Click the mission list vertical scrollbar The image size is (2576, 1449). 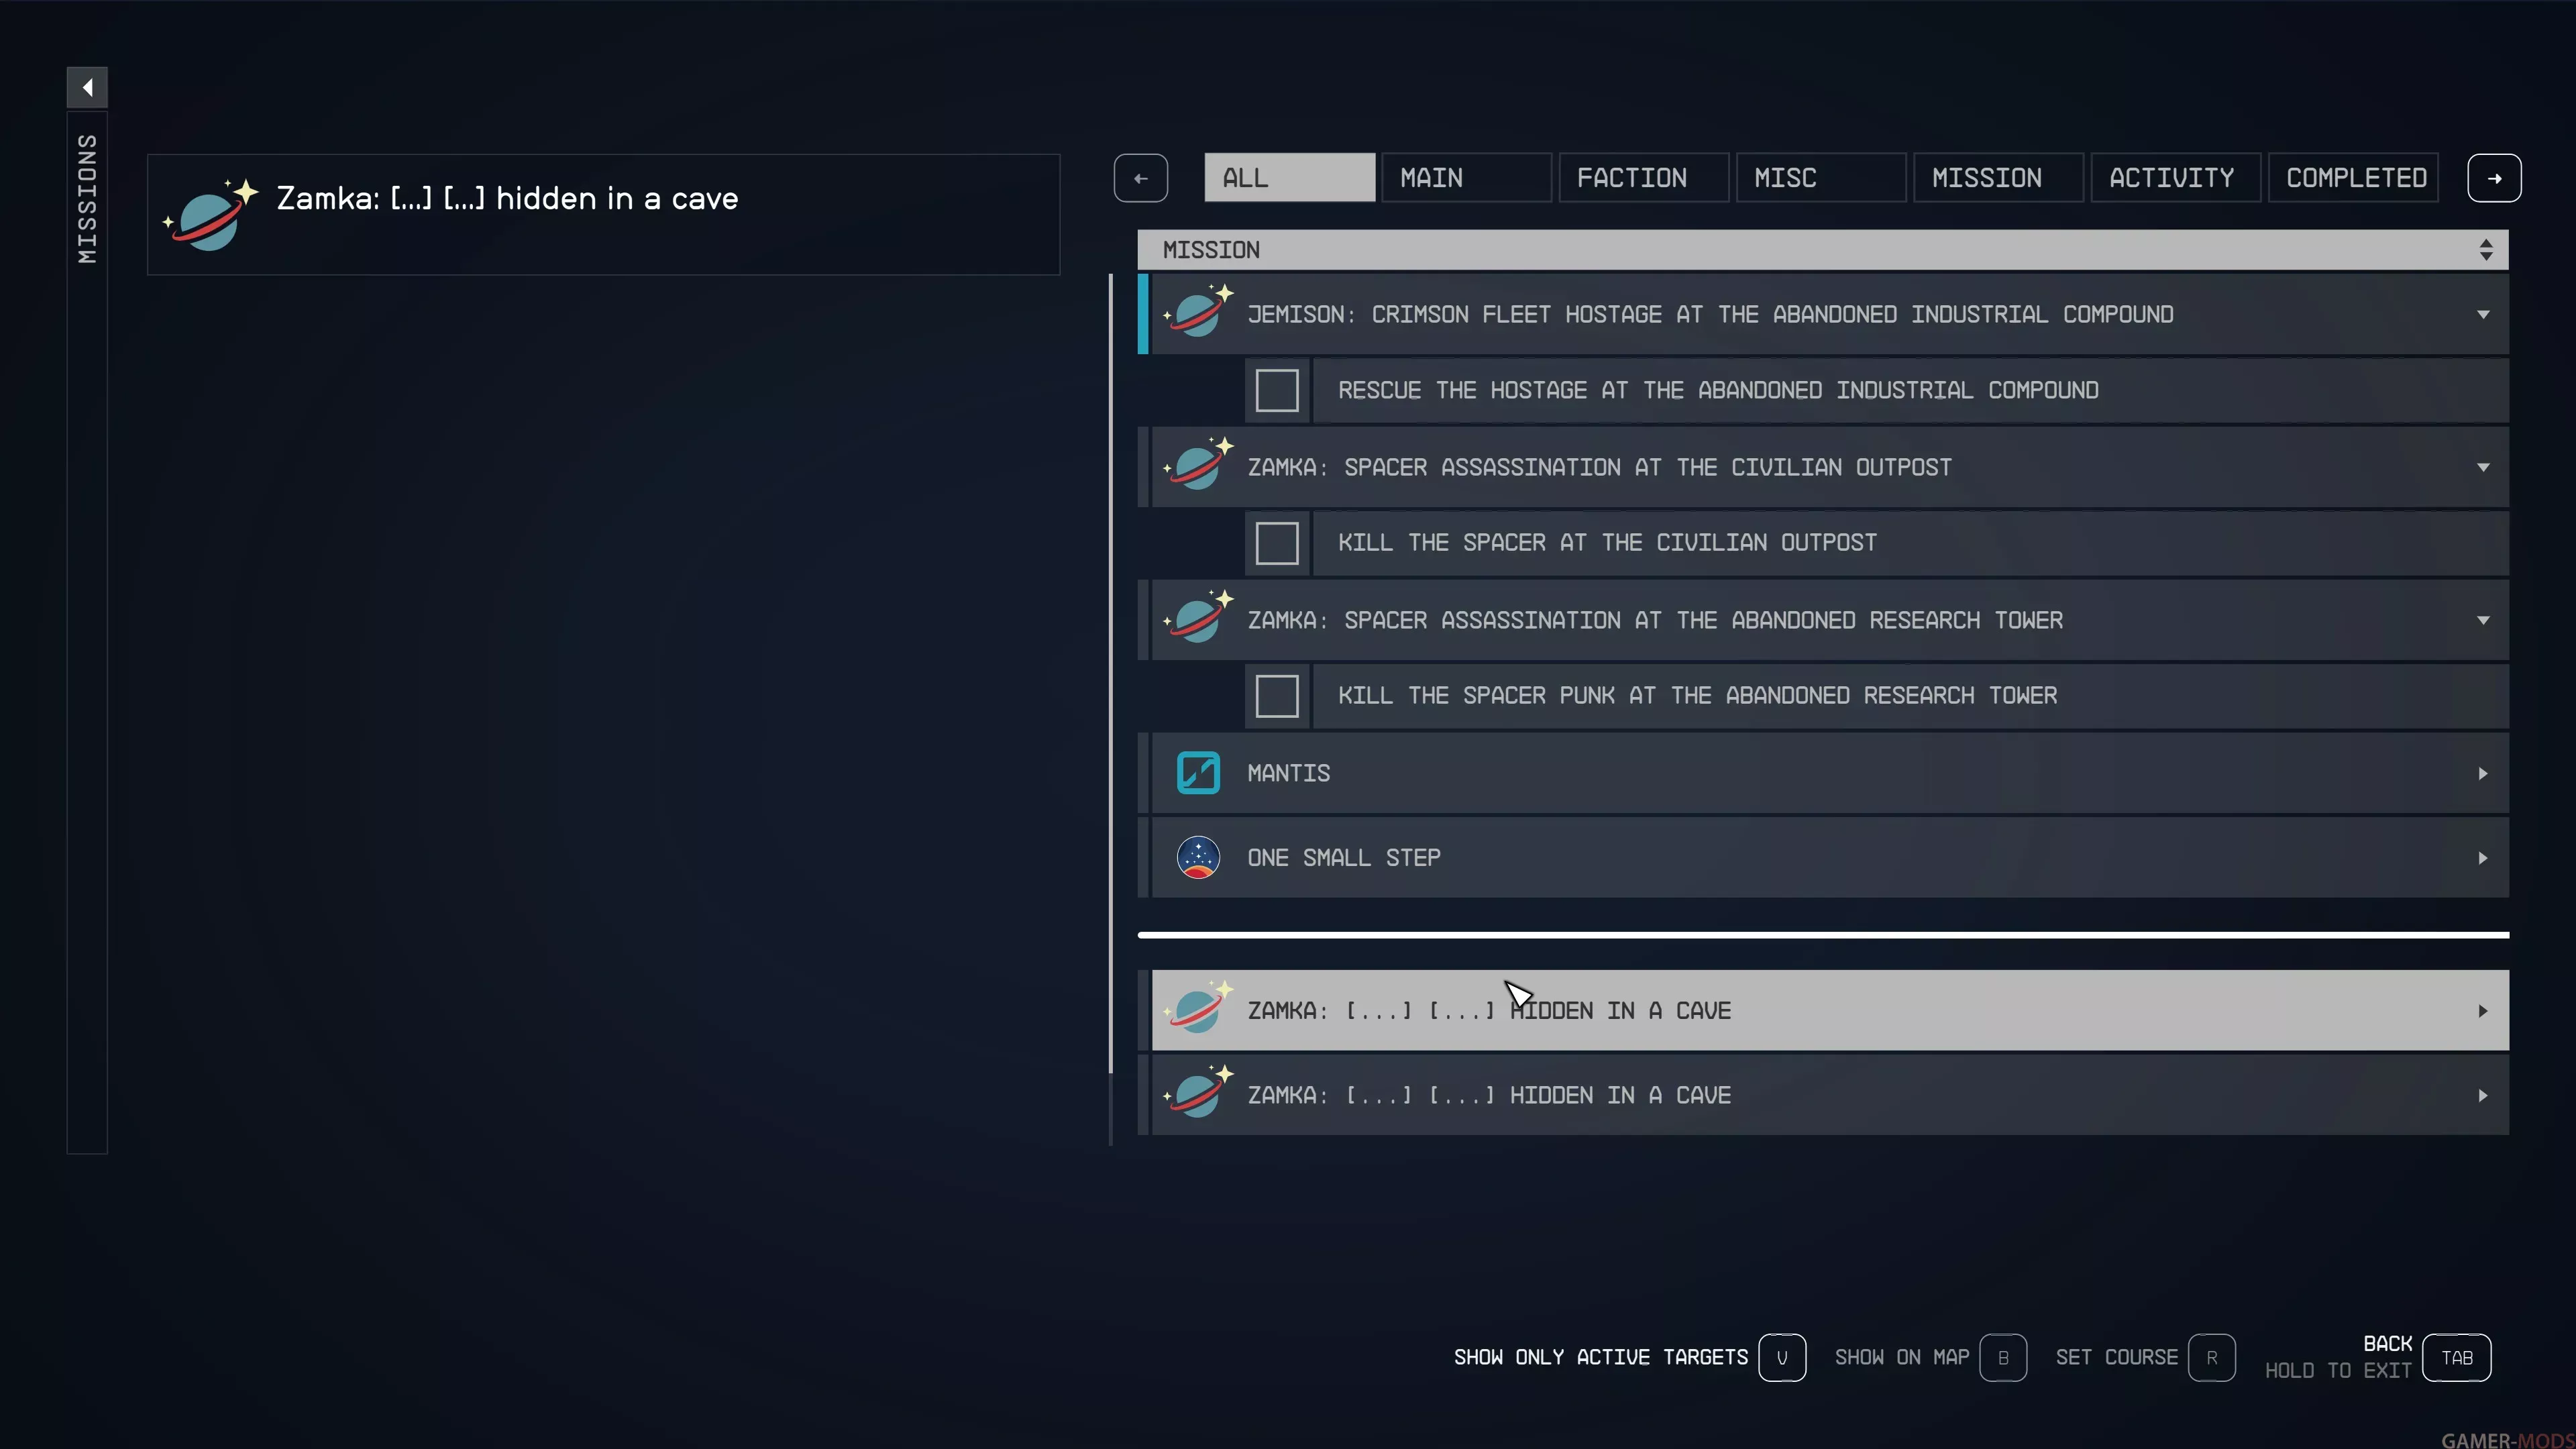pos(1111,670)
